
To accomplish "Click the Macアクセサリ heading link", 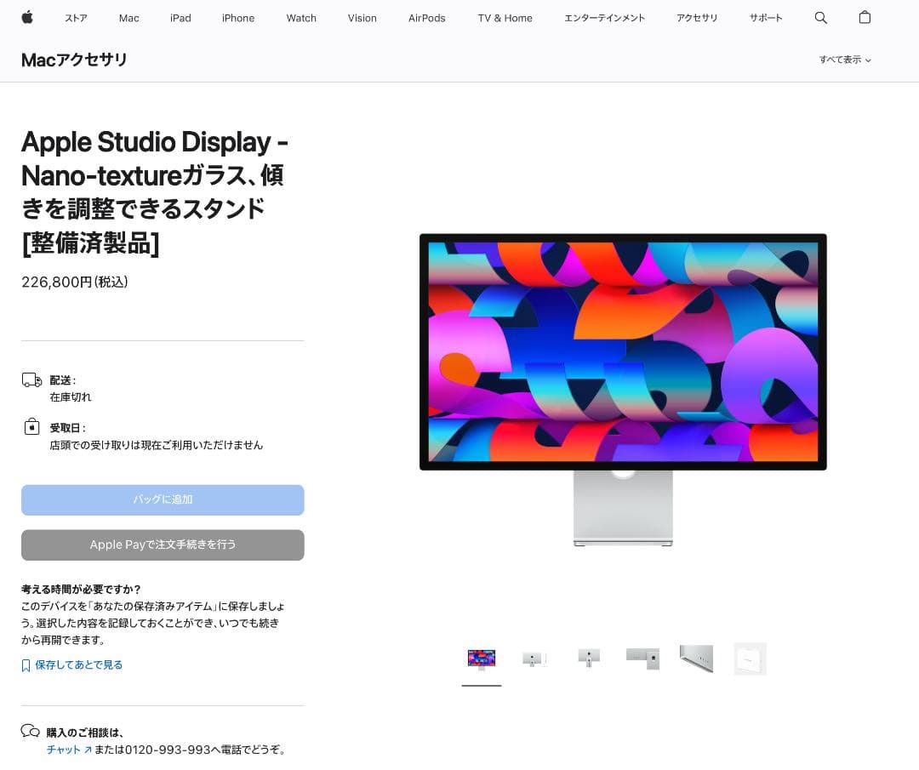I will click(x=74, y=60).
